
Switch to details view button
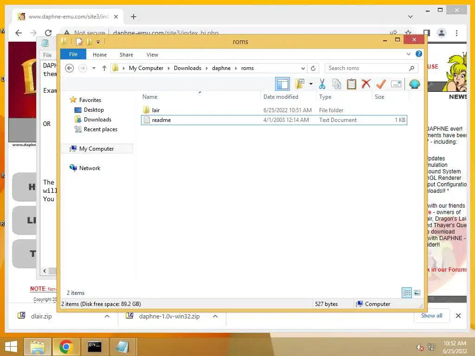tap(407, 292)
